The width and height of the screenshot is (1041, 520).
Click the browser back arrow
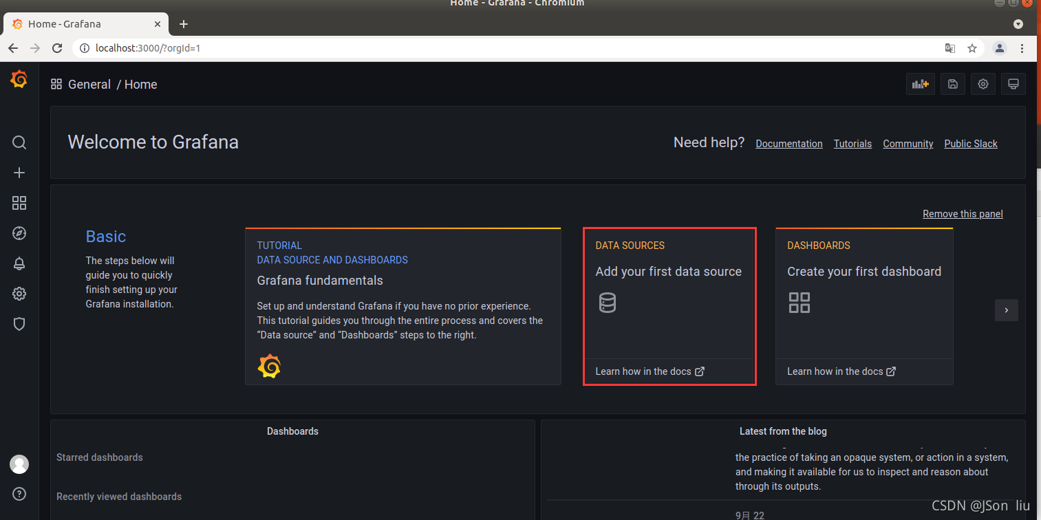(x=13, y=48)
